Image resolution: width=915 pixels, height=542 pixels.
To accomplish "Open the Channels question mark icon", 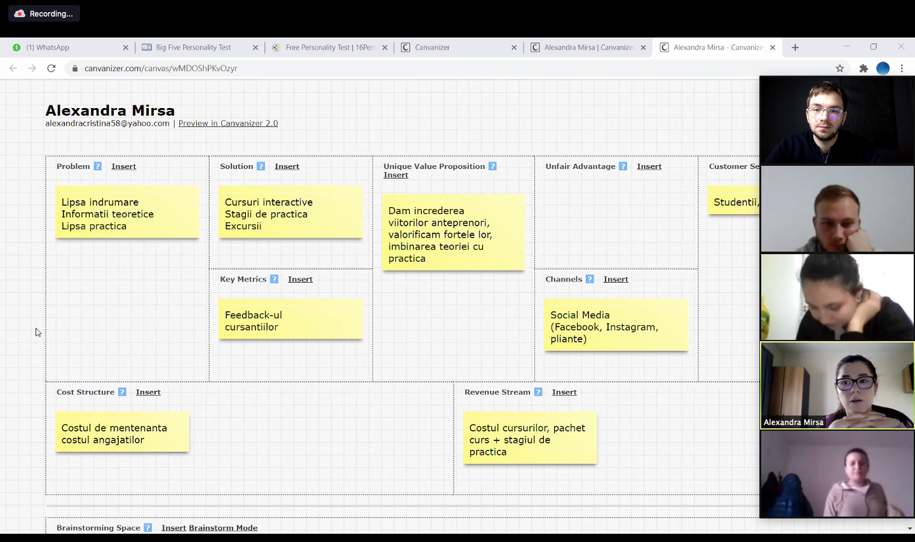I will click(590, 279).
